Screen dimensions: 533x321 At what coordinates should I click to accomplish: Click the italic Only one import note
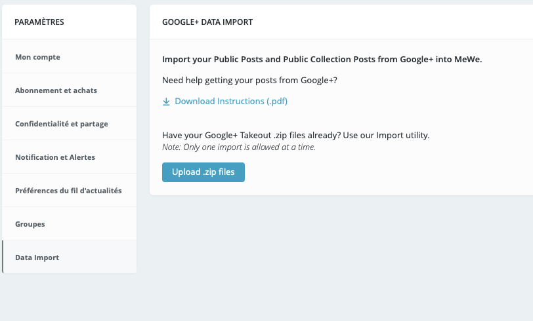tap(239, 147)
